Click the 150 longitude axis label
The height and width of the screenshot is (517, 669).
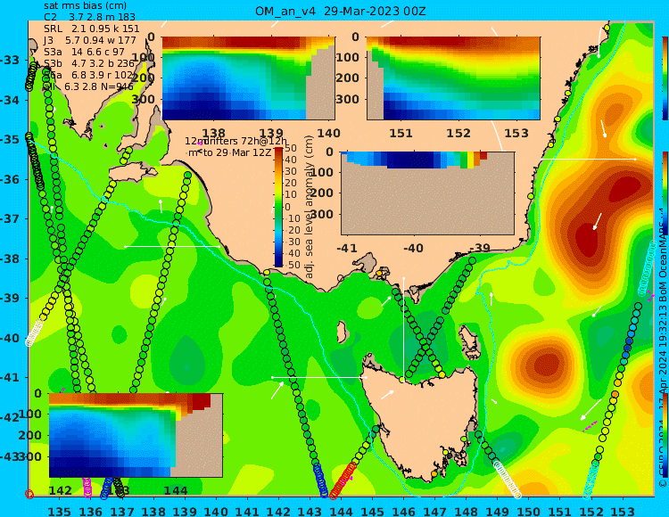coord(529,511)
